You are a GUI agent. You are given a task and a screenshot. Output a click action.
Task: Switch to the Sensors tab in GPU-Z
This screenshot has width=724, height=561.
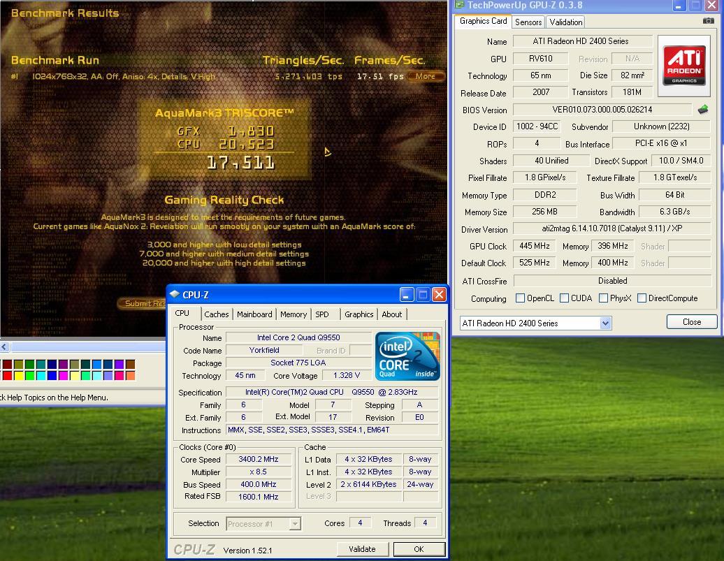pyautogui.click(x=528, y=22)
